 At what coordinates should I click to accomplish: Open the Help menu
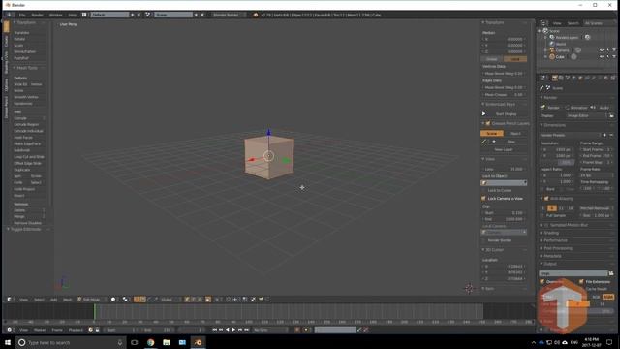(73, 16)
